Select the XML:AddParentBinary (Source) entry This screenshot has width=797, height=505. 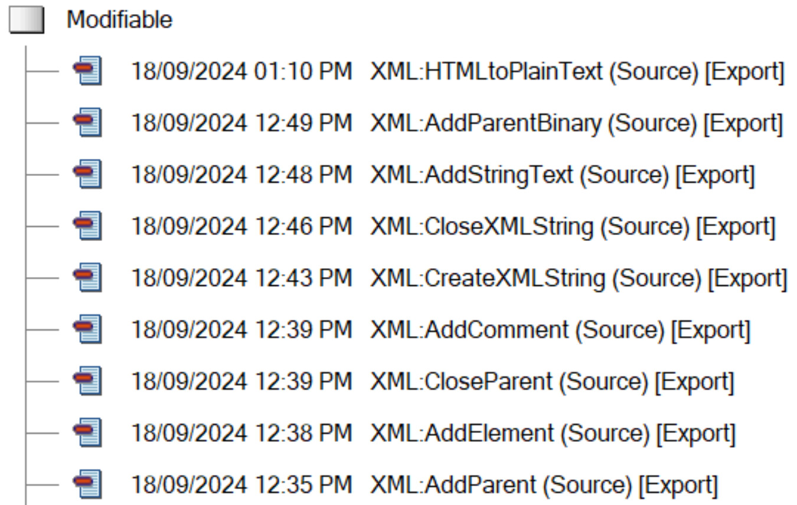pos(576,123)
